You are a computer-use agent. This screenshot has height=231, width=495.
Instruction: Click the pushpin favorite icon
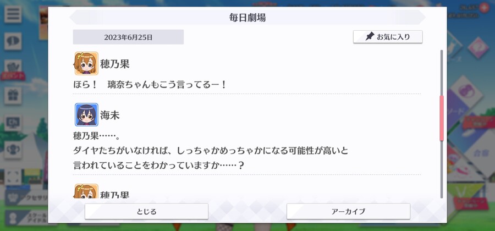pyautogui.click(x=370, y=37)
